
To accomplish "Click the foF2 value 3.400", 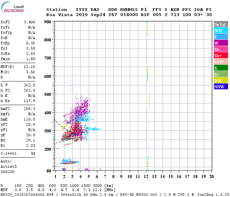I will [x=30, y=22].
